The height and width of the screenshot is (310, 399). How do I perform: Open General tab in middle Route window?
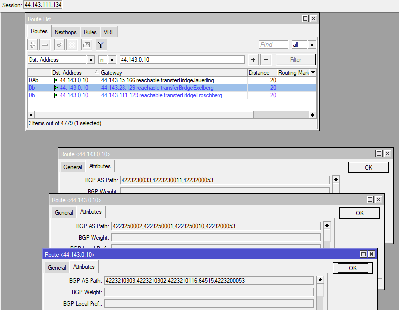(x=64, y=213)
